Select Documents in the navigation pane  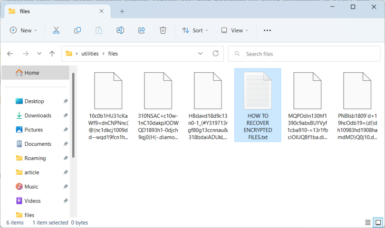coord(38,144)
